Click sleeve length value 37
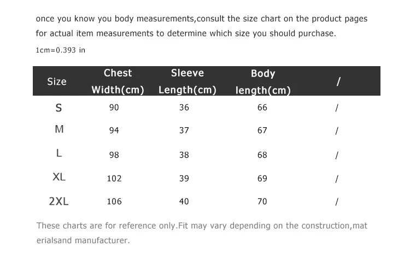 [x=184, y=131]
